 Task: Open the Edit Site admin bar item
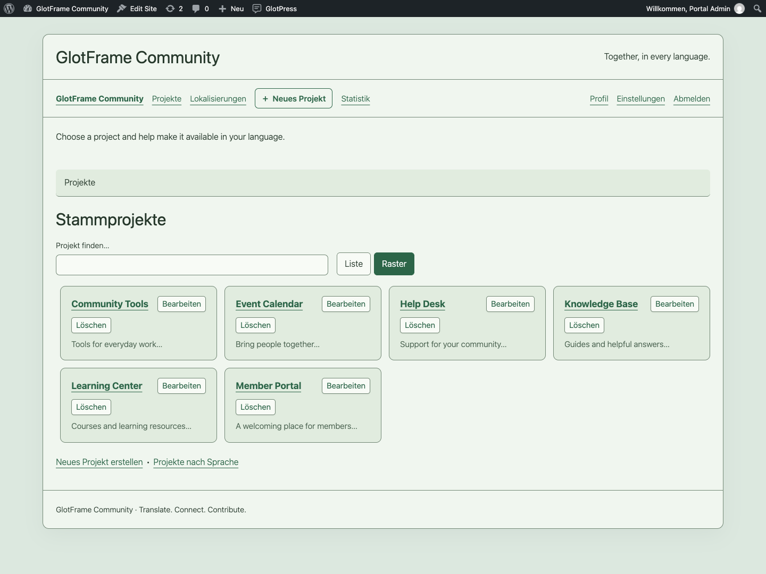(x=137, y=9)
